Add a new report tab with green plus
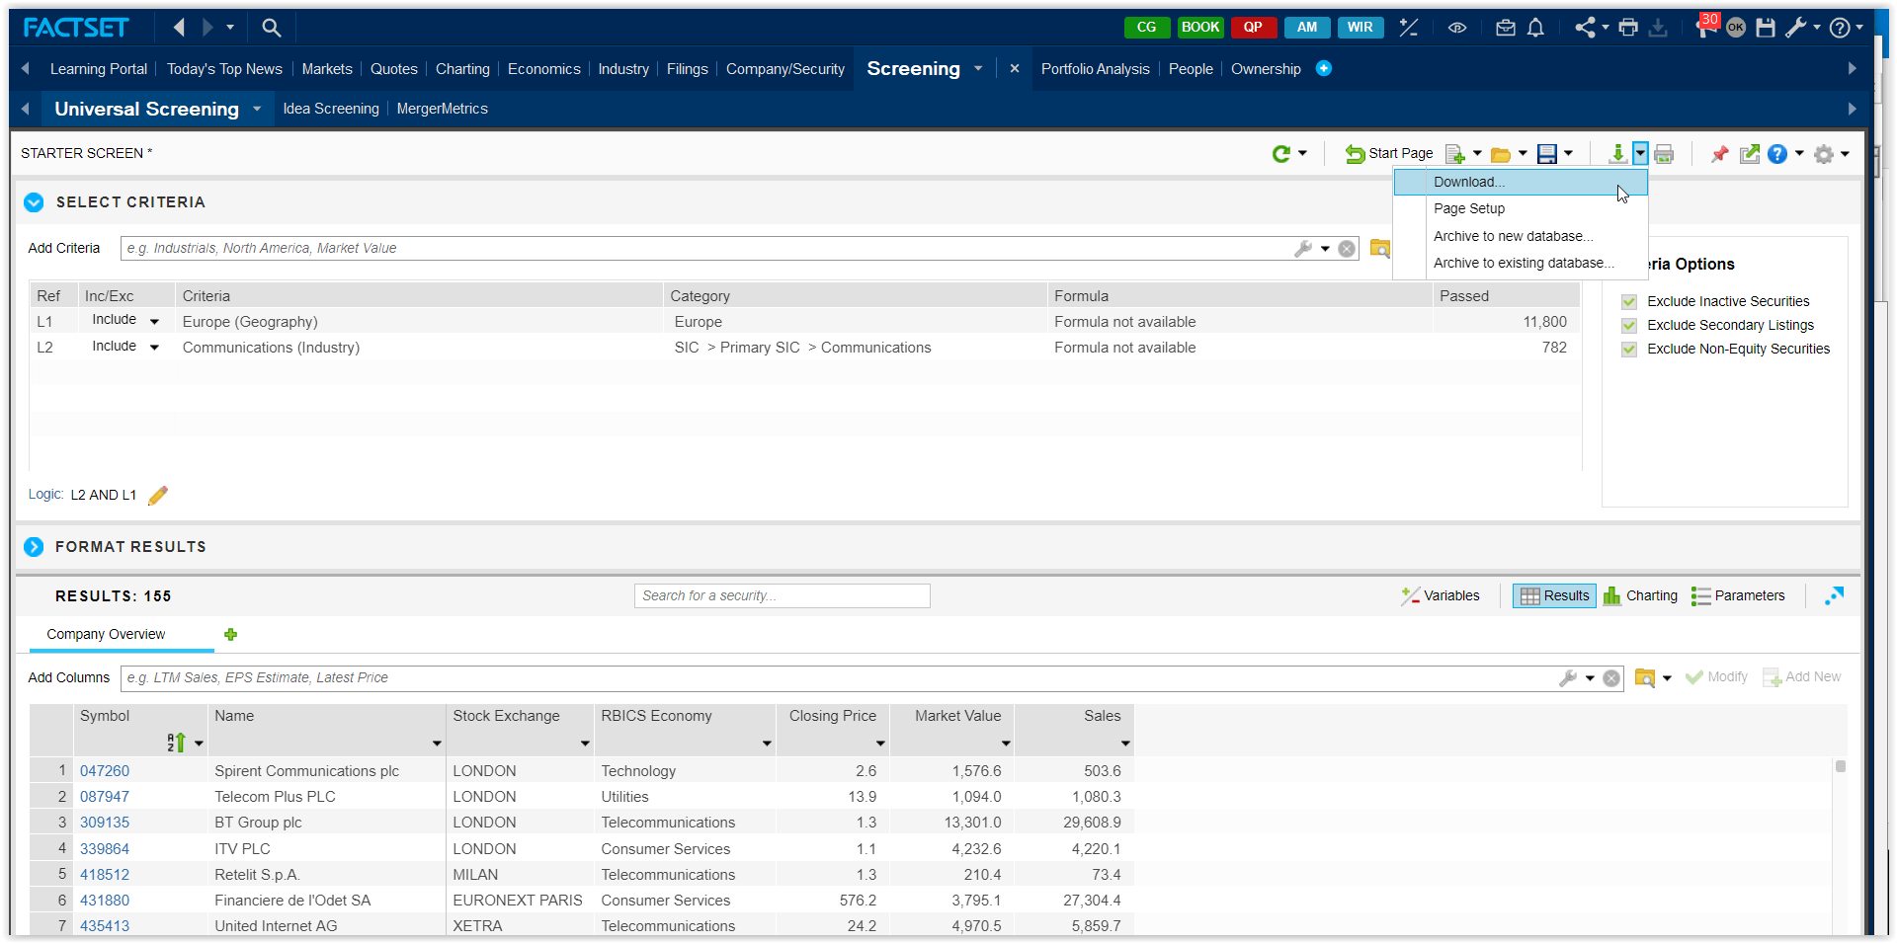The width and height of the screenshot is (1897, 943). [x=230, y=634]
